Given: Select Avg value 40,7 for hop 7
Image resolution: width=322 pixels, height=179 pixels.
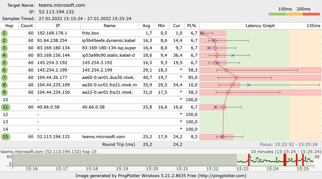Looking at the screenshot, I should (147, 77).
